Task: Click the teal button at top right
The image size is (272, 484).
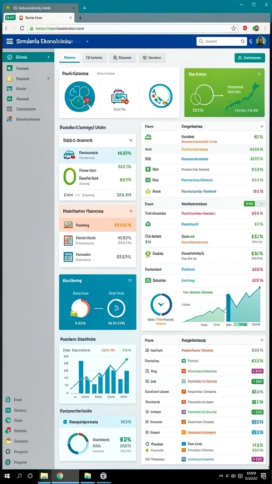Action: [250, 58]
